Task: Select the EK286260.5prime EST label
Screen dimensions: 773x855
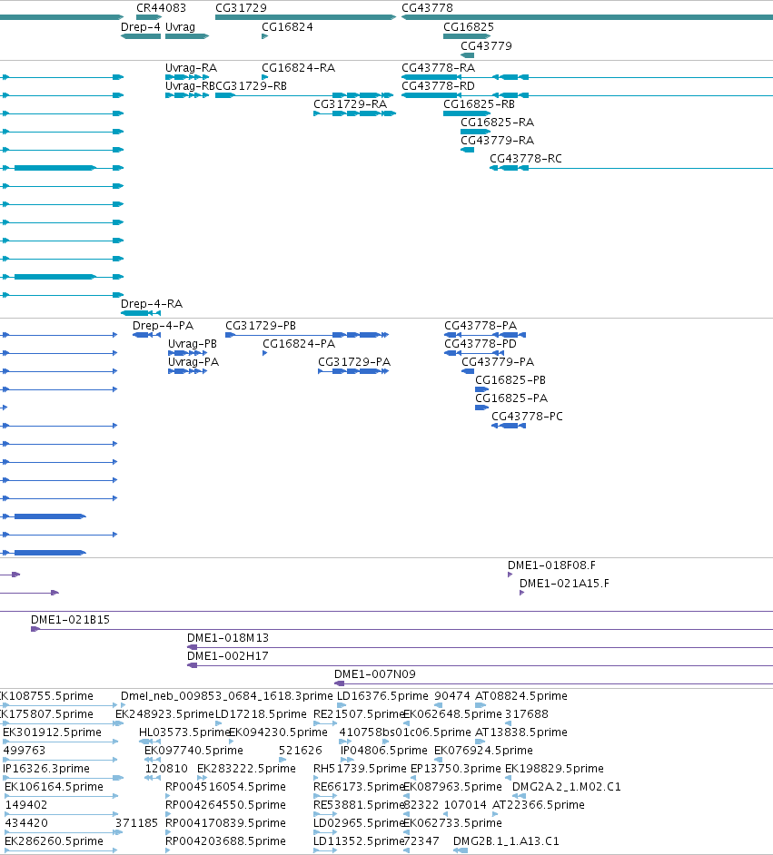Action: (54, 841)
